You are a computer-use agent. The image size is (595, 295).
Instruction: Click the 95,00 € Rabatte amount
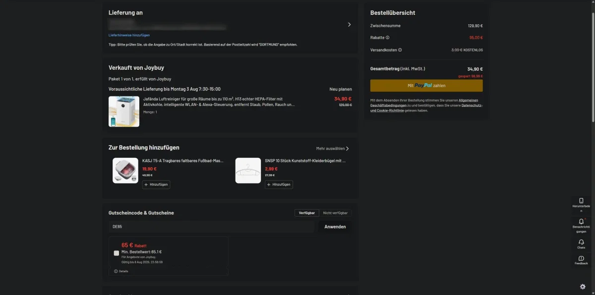pos(476,38)
